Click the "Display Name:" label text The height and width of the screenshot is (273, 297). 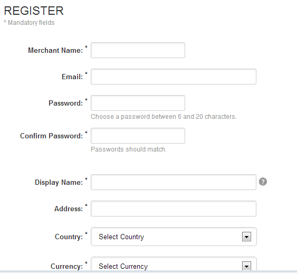click(59, 182)
